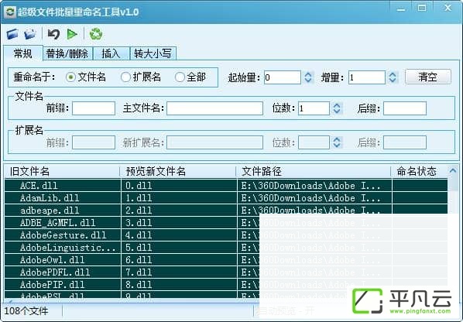Click the file path in ACE.dll row
463x322 pixels.
(x=311, y=186)
